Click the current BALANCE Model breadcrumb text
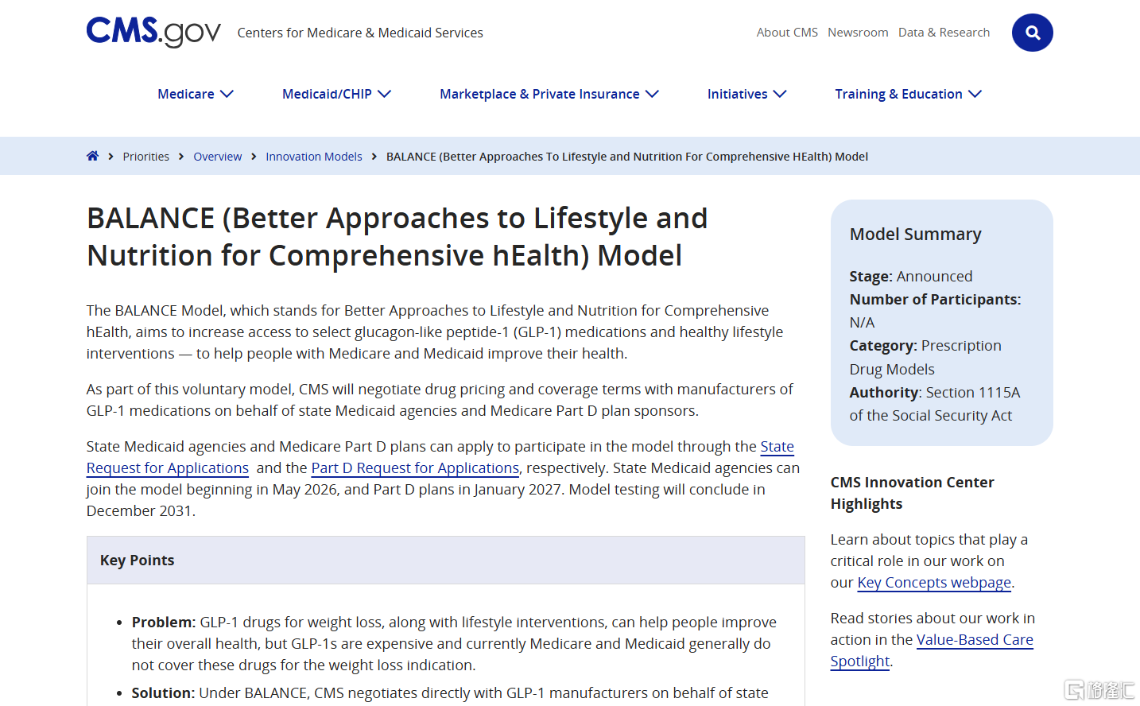The width and height of the screenshot is (1140, 706). tap(627, 157)
